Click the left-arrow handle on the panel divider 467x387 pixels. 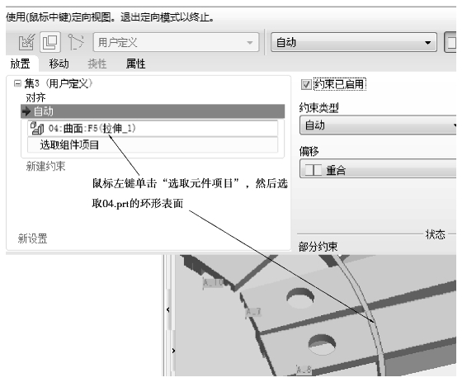coord(168,309)
